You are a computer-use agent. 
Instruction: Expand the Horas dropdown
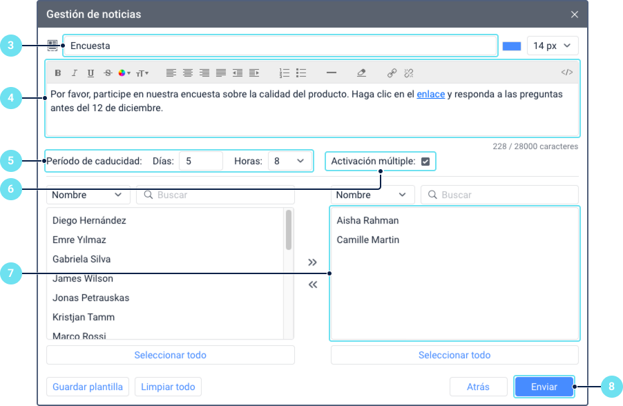click(x=289, y=162)
